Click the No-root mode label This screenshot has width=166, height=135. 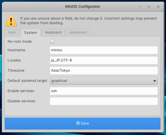(x=20, y=42)
